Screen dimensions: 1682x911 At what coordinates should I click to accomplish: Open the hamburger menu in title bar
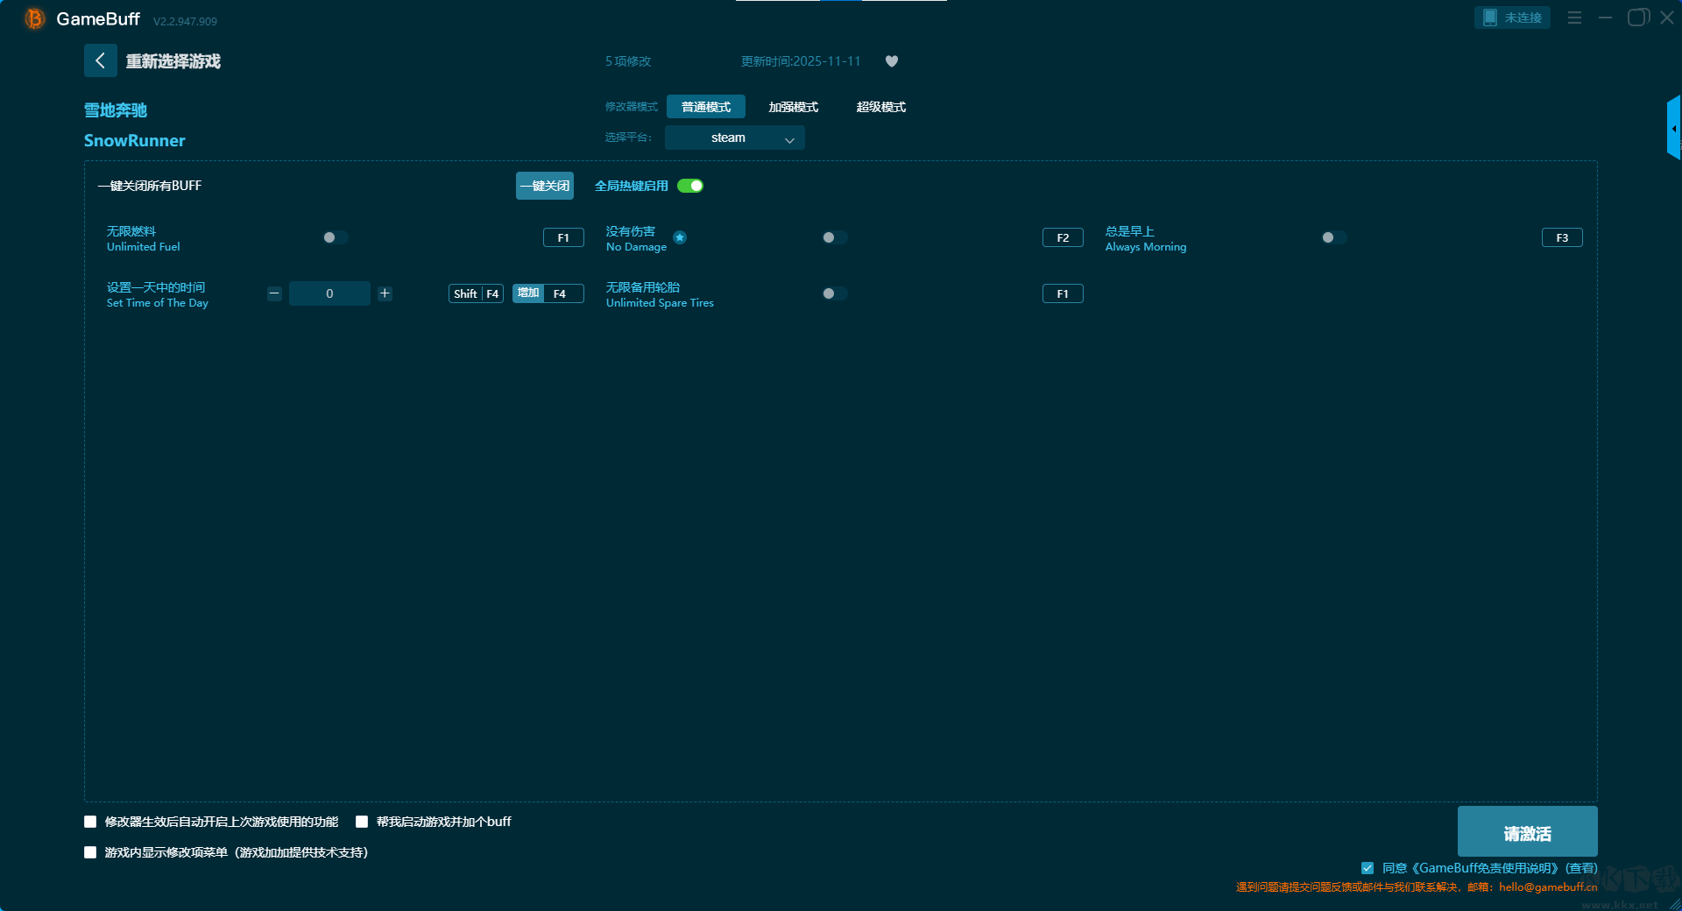pyautogui.click(x=1574, y=18)
